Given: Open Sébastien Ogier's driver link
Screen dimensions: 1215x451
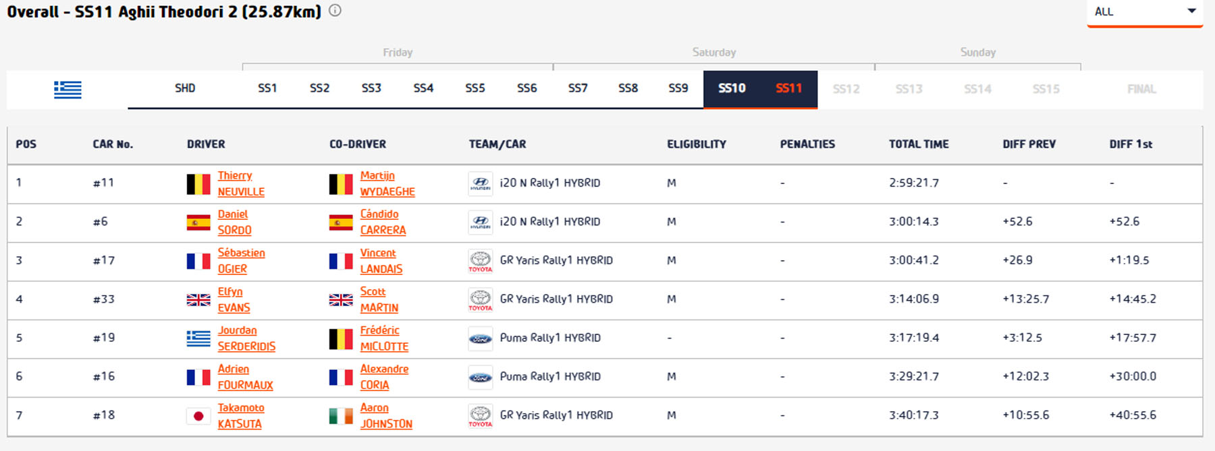Looking at the screenshot, I should tap(241, 261).
